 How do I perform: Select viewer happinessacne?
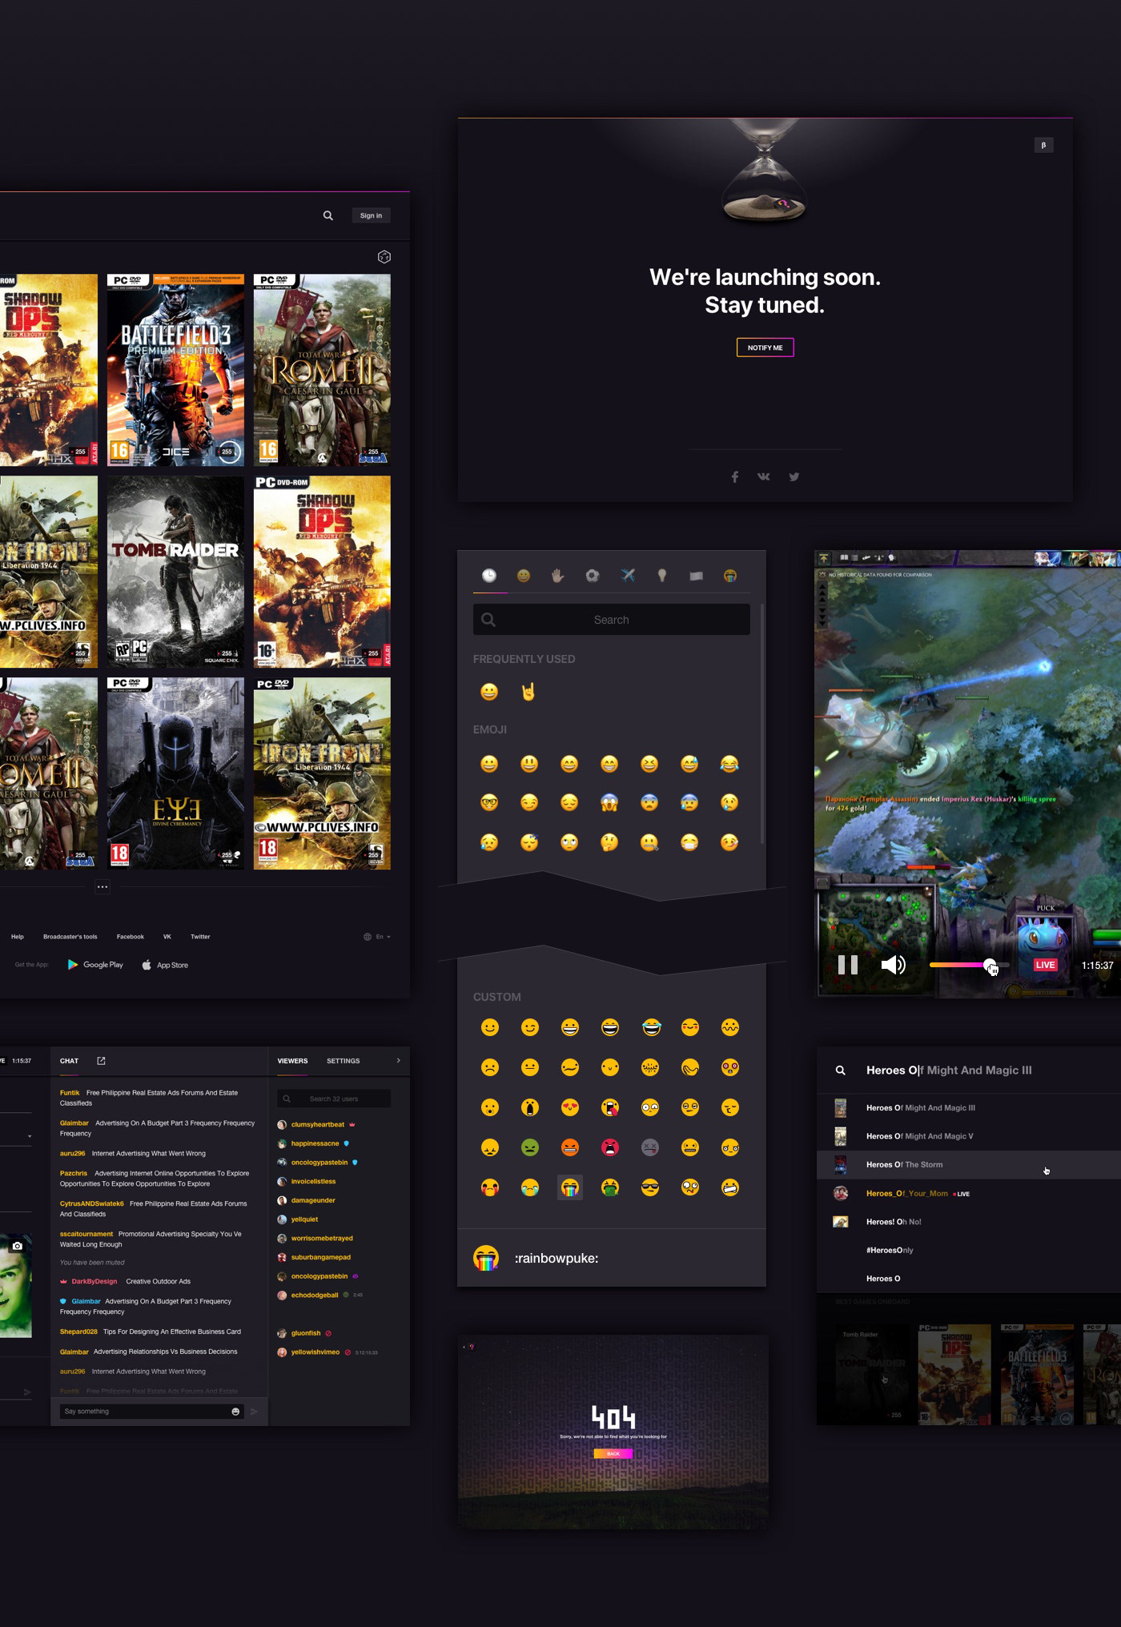[x=315, y=1143]
